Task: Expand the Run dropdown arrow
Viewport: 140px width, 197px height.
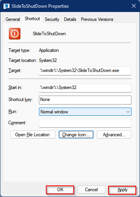Action: pyautogui.click(x=128, y=112)
